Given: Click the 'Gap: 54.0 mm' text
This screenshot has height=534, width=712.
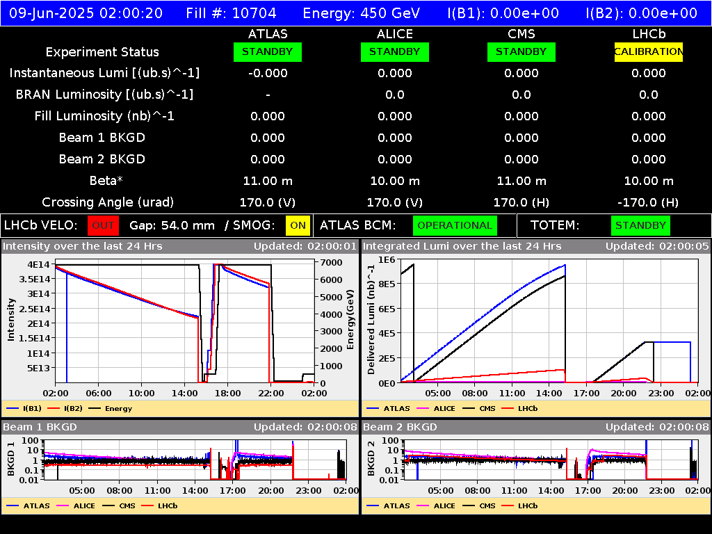Looking at the screenshot, I should point(172,226).
